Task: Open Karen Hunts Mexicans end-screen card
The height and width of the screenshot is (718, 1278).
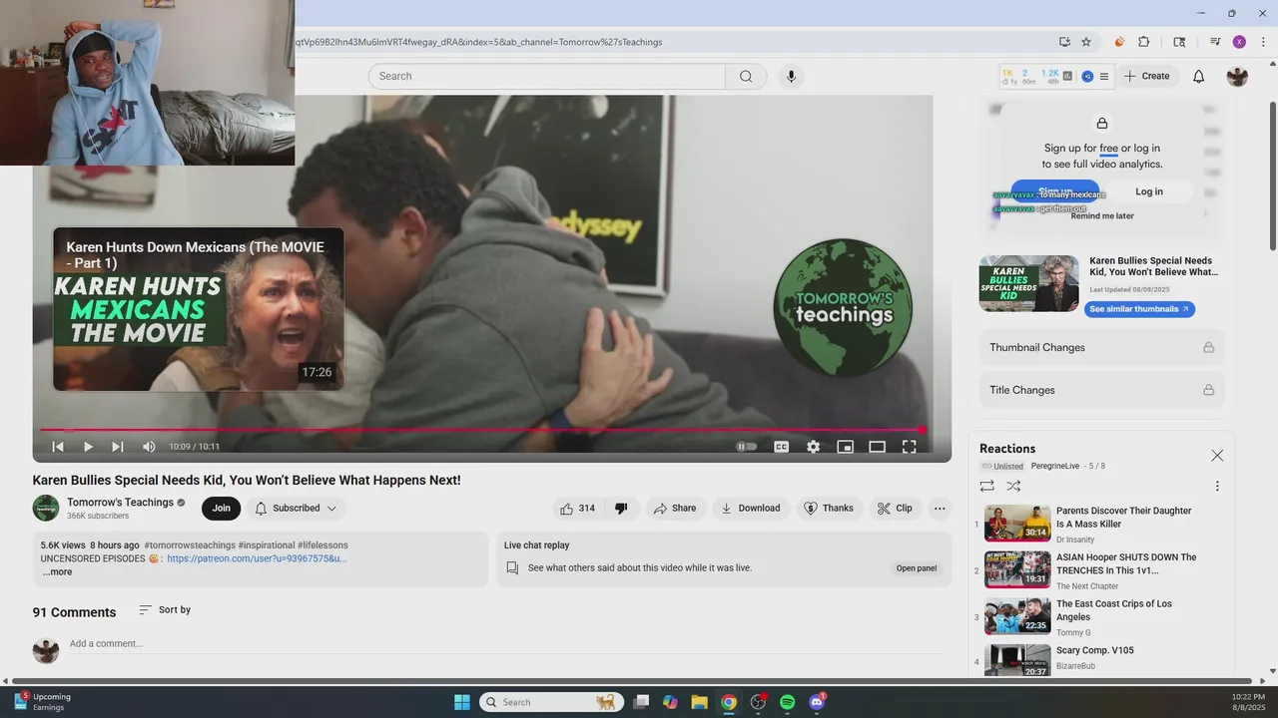Action: point(199,309)
